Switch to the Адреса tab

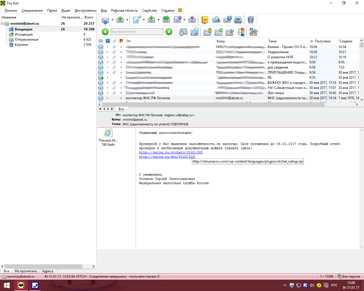tap(47, 271)
